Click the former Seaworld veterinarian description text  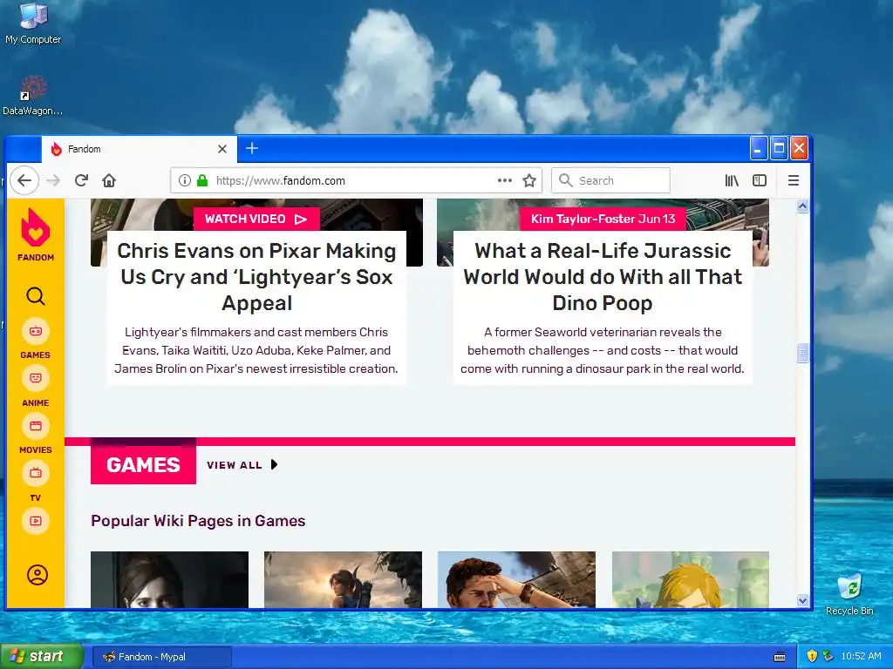click(603, 350)
